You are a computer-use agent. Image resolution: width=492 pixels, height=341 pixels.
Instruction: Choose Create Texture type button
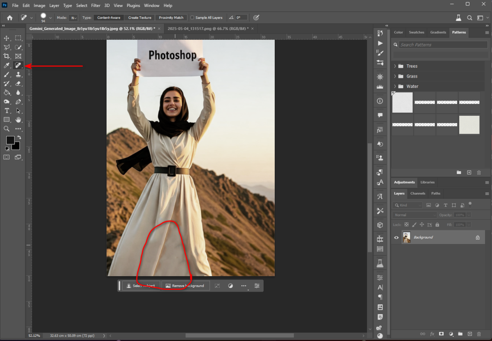click(x=140, y=18)
